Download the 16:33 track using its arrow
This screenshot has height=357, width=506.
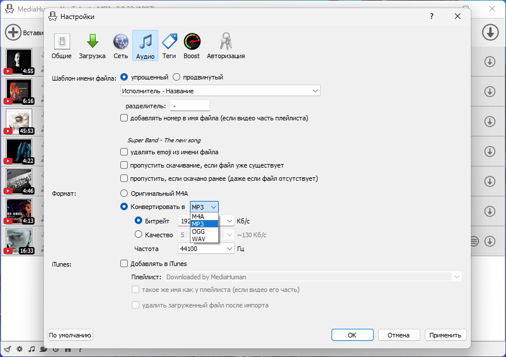[x=490, y=241]
